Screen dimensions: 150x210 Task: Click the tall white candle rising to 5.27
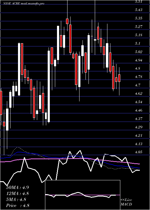point(58,43)
